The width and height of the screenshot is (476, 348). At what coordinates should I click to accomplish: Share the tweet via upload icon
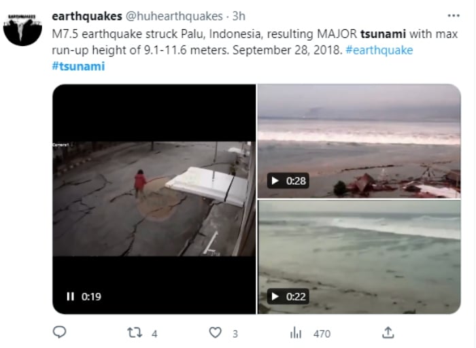[388, 333]
